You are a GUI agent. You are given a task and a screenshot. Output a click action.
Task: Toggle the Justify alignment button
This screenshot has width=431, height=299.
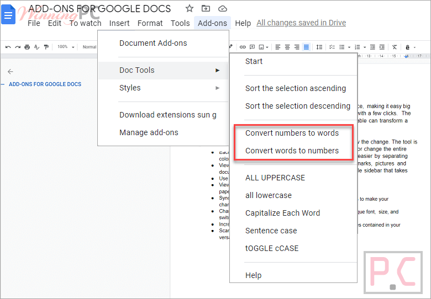[306, 47]
